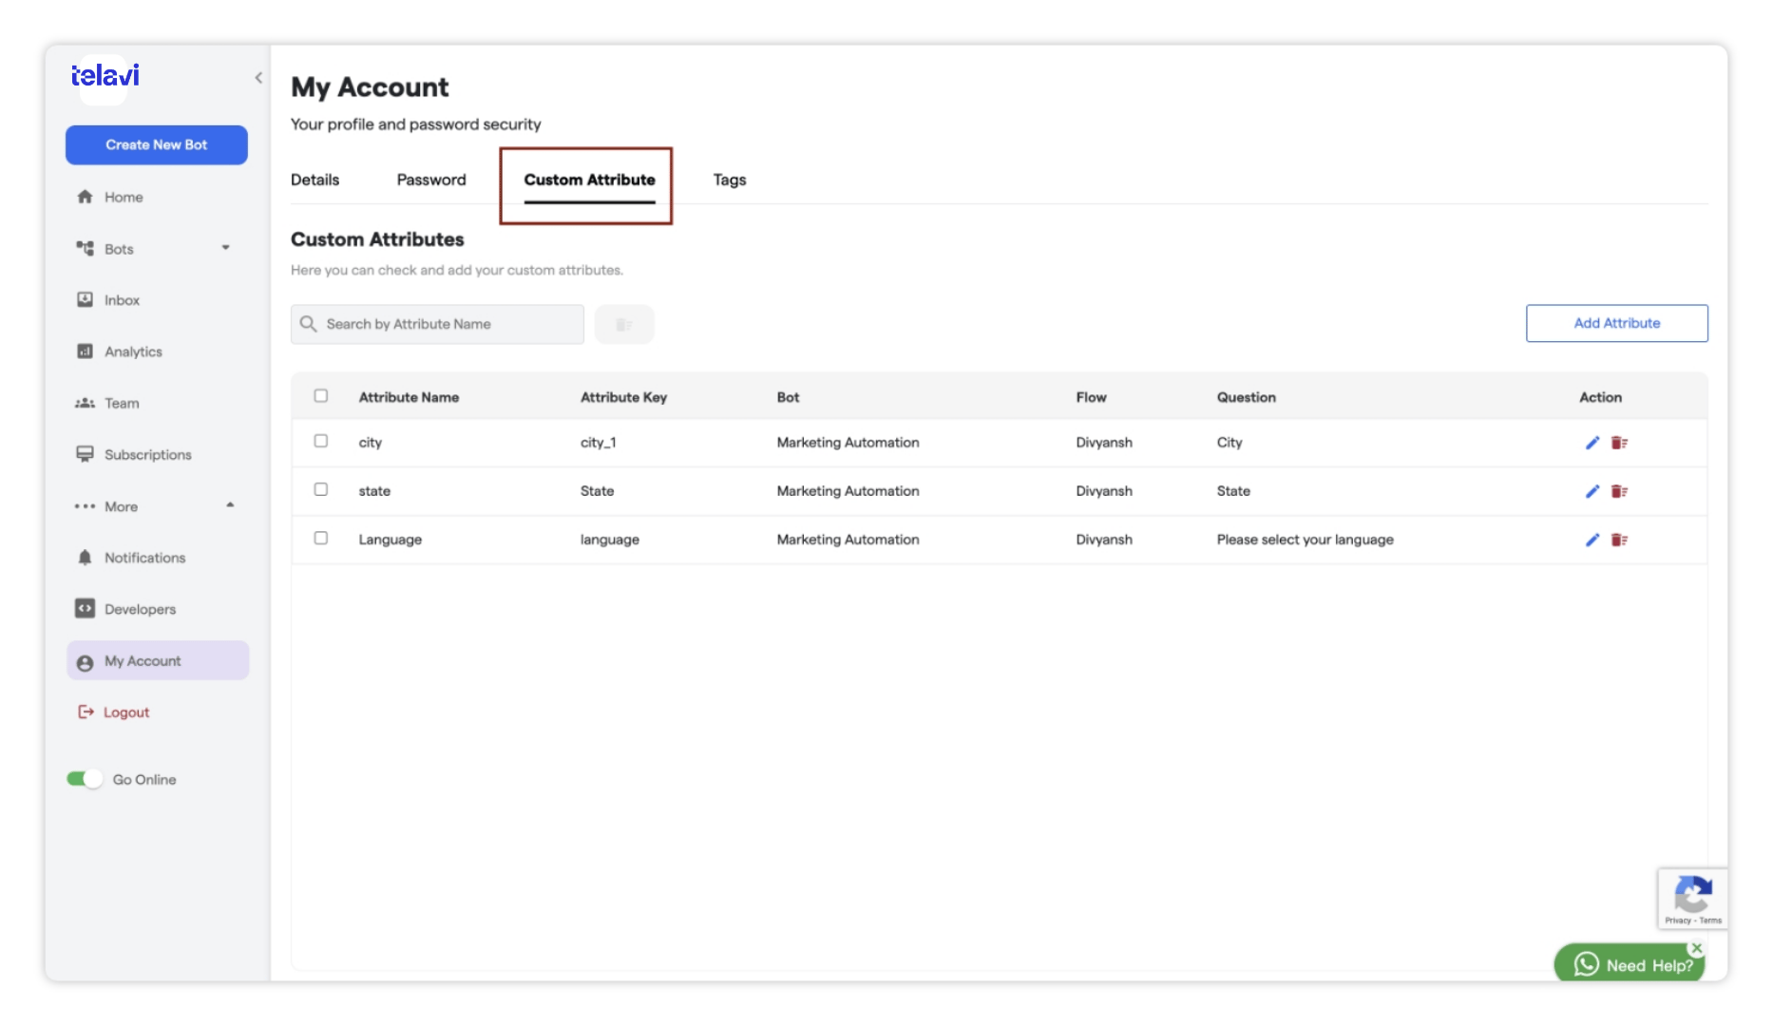Delete the Language attribute
The height and width of the screenshot is (1026, 1773).
[1620, 540]
